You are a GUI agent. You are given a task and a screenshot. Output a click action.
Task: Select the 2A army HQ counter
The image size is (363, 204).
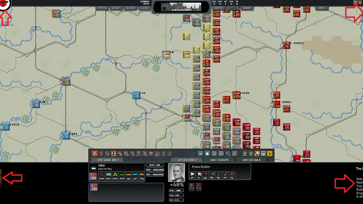pos(167,55)
